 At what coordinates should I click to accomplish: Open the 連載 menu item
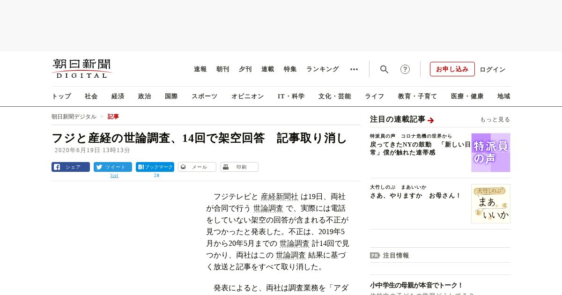pos(268,69)
